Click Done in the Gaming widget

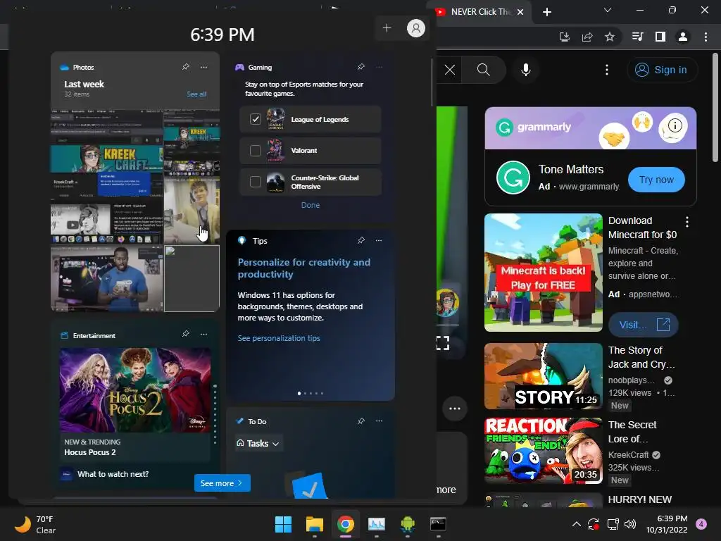(311, 205)
